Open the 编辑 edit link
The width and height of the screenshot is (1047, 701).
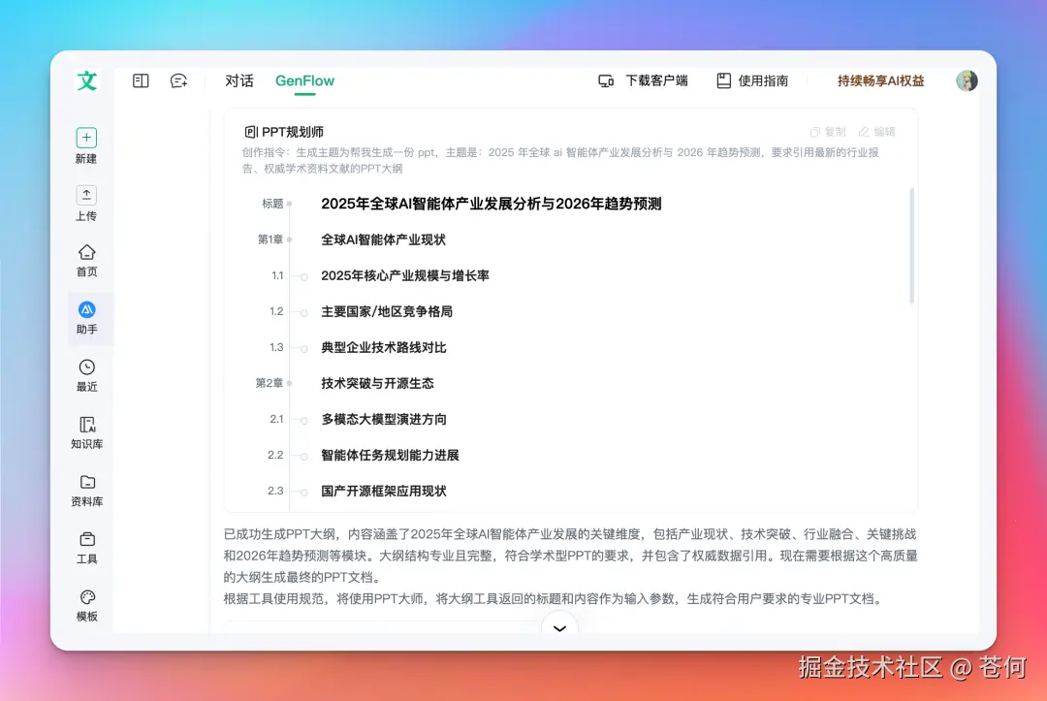click(880, 132)
